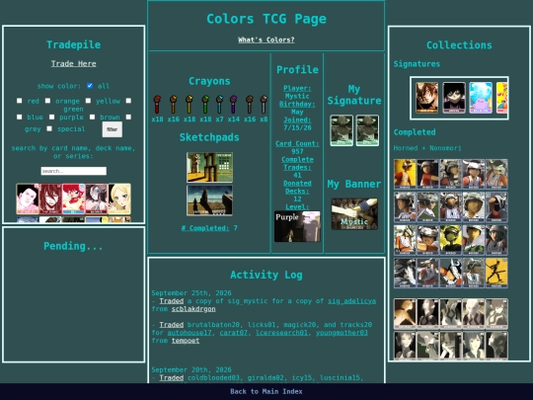Click the brown crayon icon
Screen dimensions: 533x400
click(x=250, y=105)
